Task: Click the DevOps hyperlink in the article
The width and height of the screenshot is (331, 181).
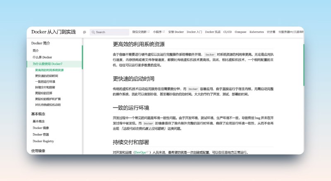Action: point(140,153)
